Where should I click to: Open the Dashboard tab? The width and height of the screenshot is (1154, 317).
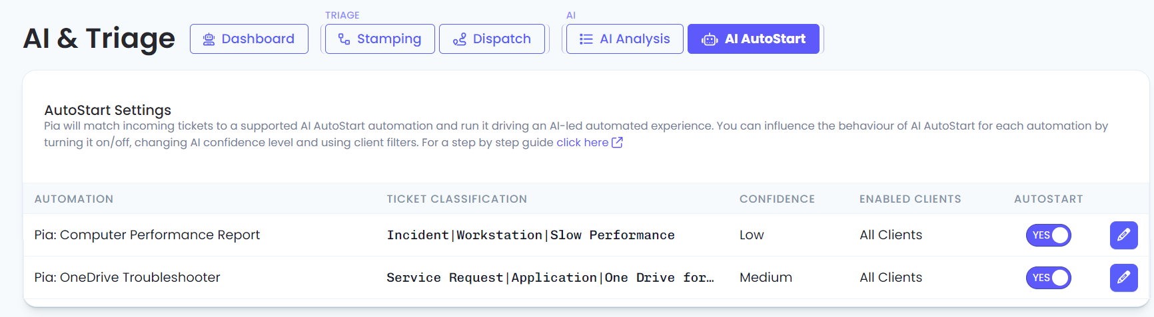pos(249,39)
